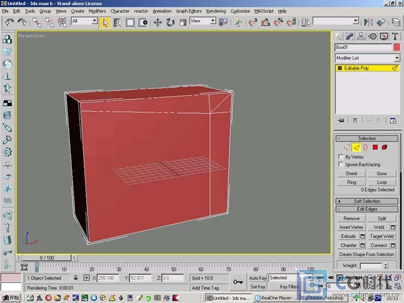Open Select by Name tool
Viewport: 404px width, 303px height.
click(x=118, y=22)
